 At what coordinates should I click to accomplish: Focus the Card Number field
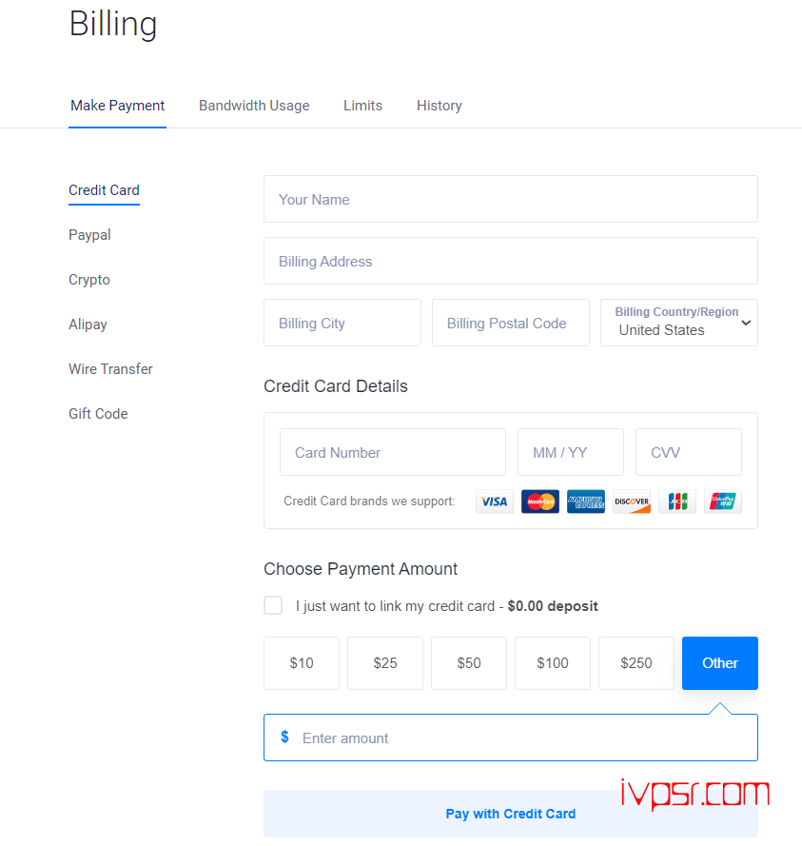tap(393, 452)
